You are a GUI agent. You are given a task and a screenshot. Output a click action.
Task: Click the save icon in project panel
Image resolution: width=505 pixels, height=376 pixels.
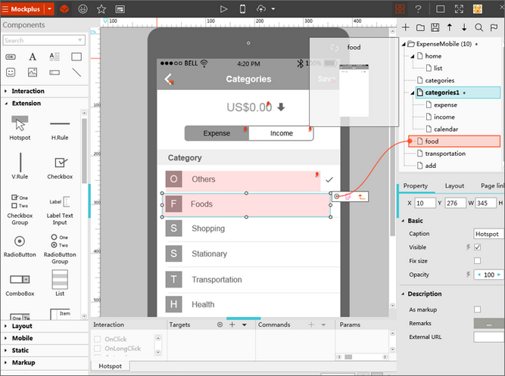click(435, 28)
